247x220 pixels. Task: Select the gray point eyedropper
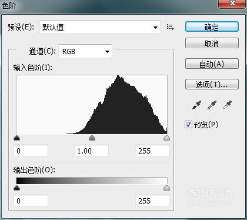click(x=212, y=105)
